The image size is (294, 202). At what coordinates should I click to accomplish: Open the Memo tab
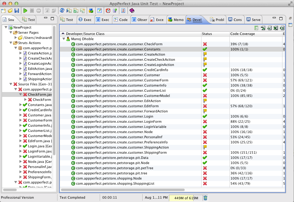tap(176, 20)
